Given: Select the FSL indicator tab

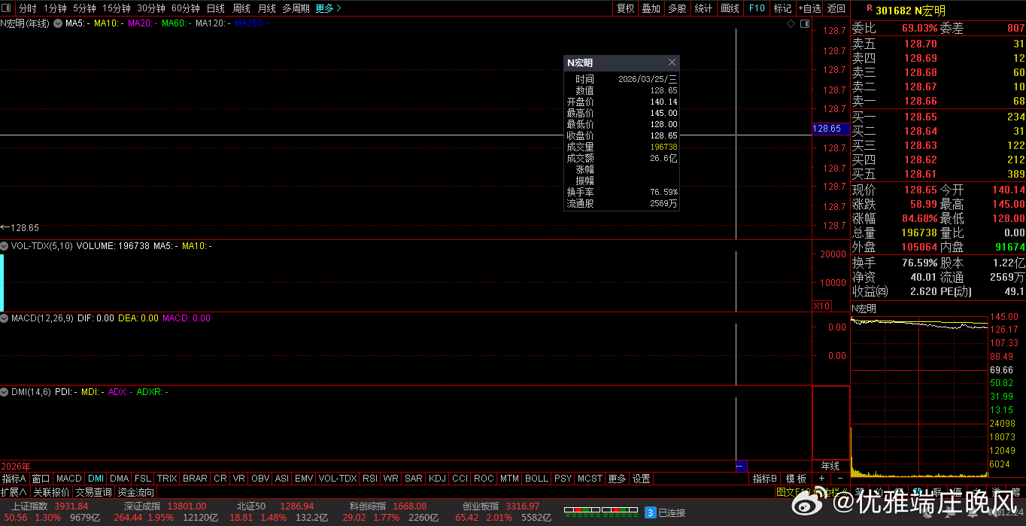Looking at the screenshot, I should pos(142,479).
